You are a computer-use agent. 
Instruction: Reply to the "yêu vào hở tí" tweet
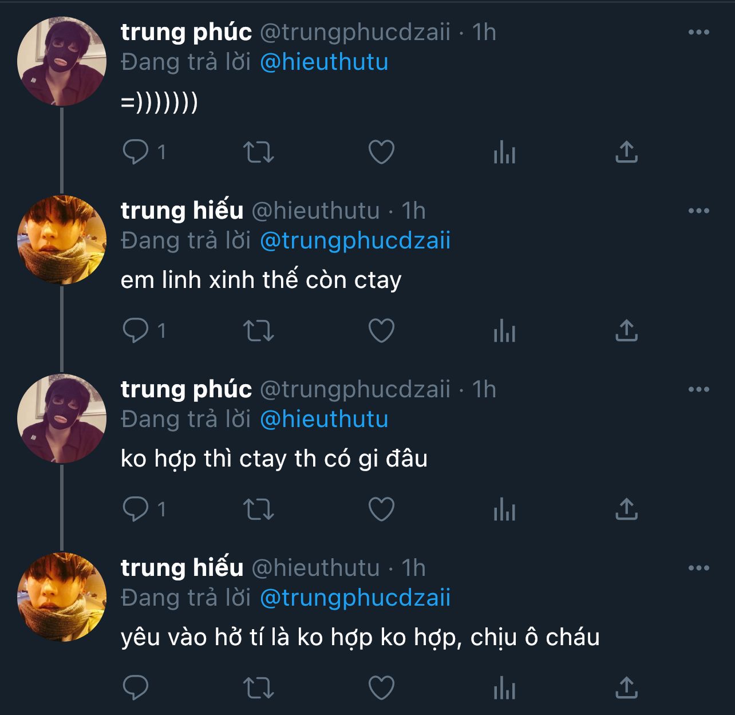136,688
